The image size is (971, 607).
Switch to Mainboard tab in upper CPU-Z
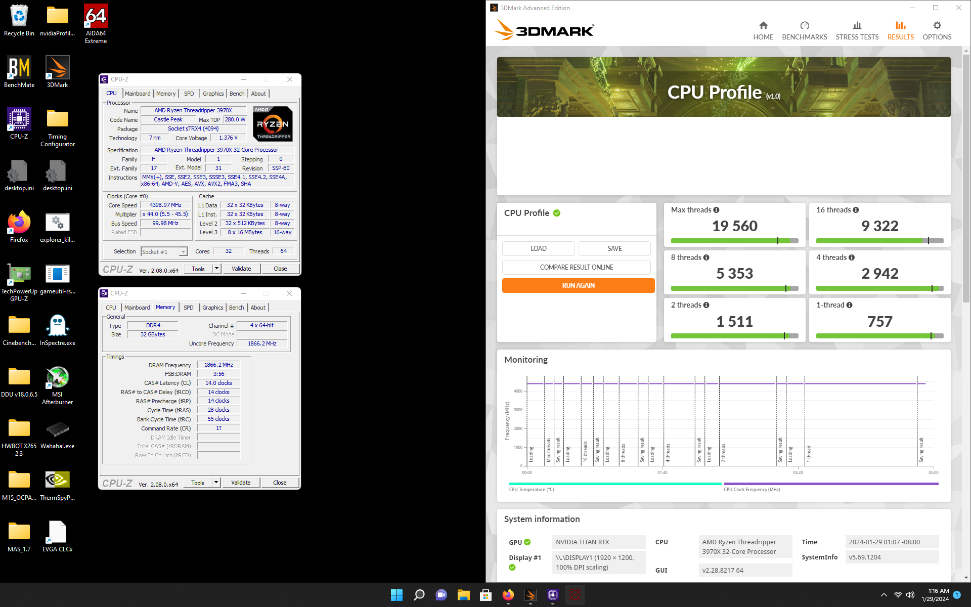click(x=138, y=94)
